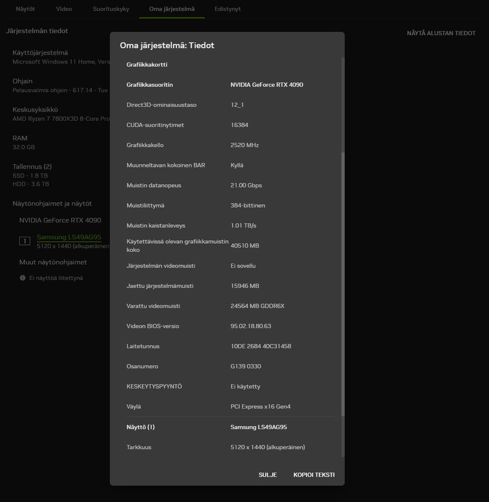Click the value 21.00 Gbps
489x502 pixels.
click(246, 185)
